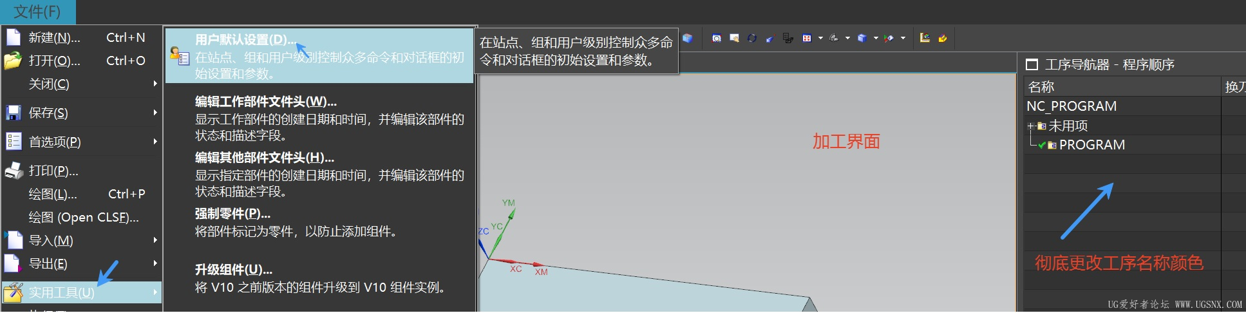
Task: Click the green checkmark beside PROGRAM
Action: click(x=1042, y=146)
